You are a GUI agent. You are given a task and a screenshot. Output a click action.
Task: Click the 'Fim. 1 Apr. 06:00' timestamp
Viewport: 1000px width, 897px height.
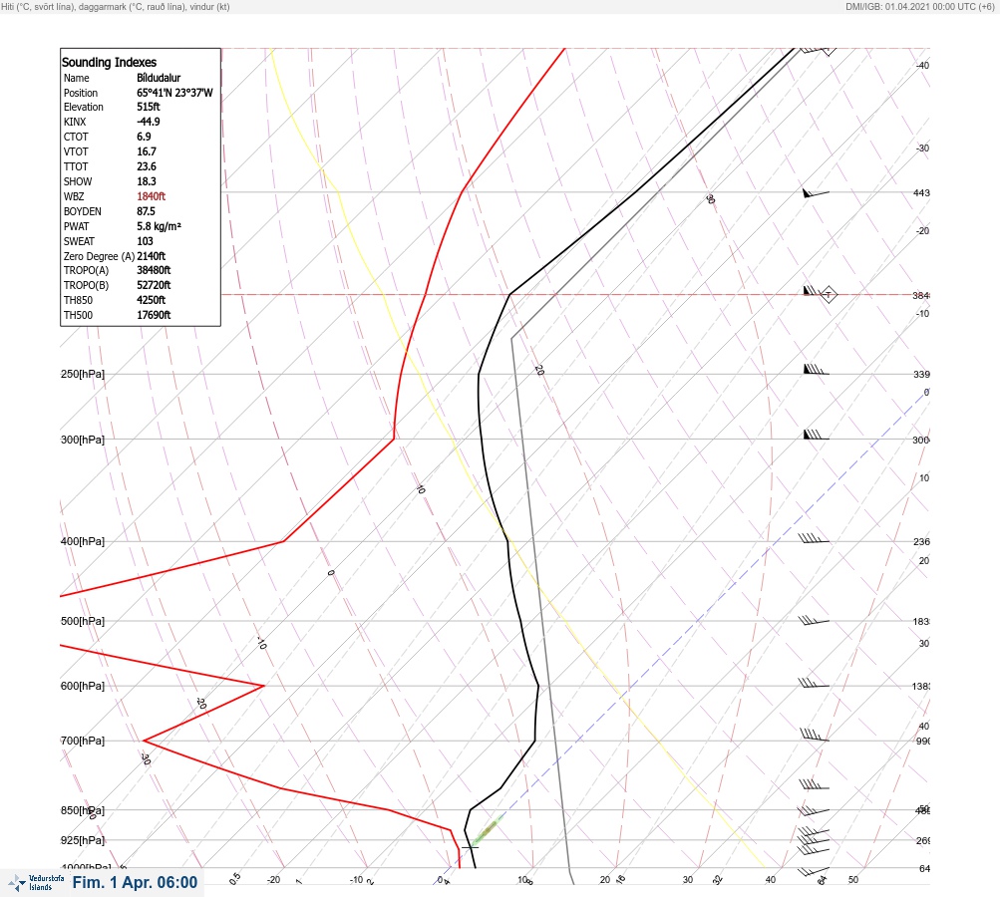coord(136,882)
